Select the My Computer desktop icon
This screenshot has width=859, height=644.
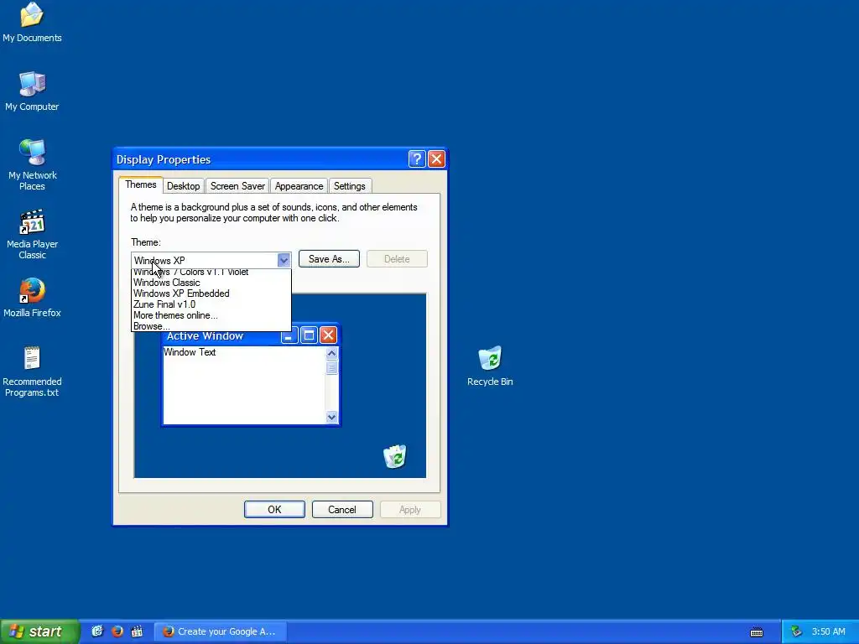click(32, 91)
